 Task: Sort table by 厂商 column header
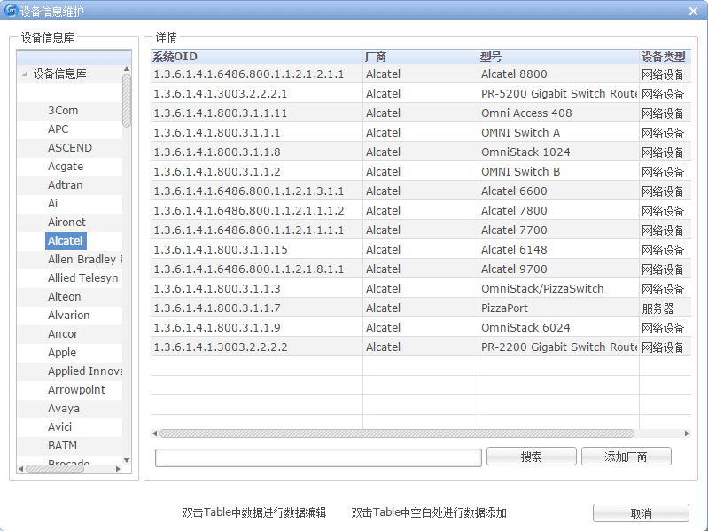[420, 57]
